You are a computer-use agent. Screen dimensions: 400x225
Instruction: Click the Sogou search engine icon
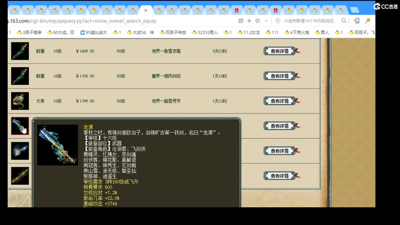[278, 21]
